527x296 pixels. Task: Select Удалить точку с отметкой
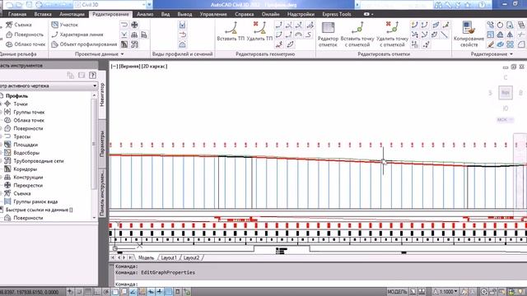point(392,34)
